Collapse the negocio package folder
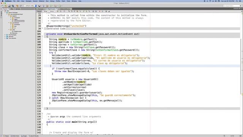Viewport: 243px width, 137px height. (x=9, y=16)
